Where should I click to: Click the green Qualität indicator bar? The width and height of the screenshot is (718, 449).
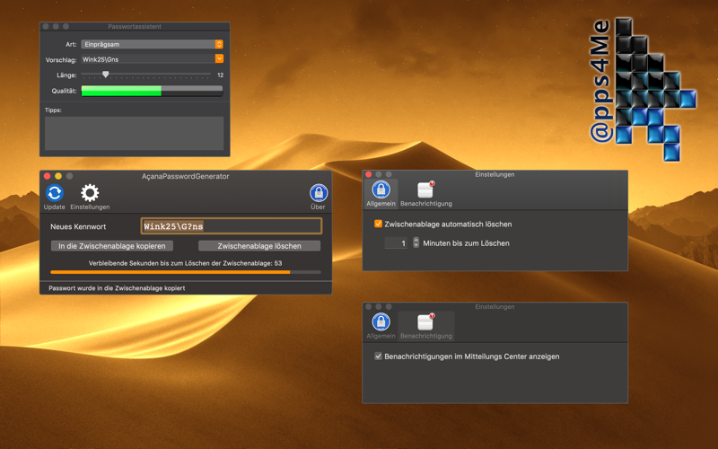tap(152, 91)
